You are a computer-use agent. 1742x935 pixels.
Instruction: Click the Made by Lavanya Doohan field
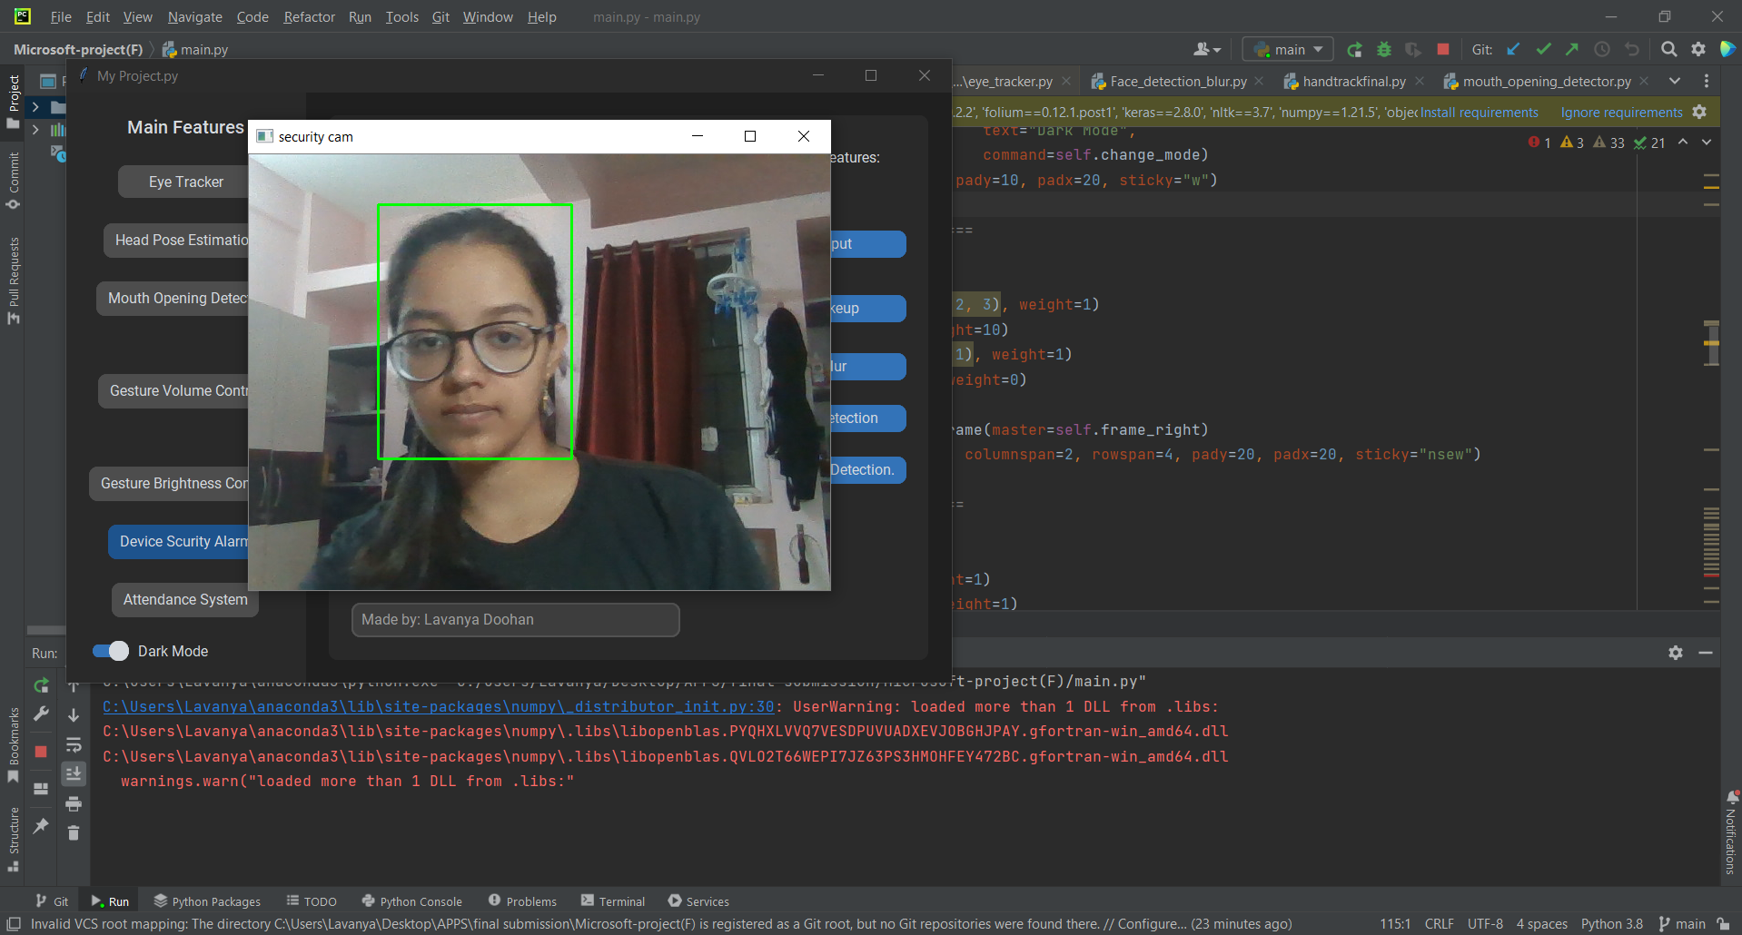click(x=515, y=619)
